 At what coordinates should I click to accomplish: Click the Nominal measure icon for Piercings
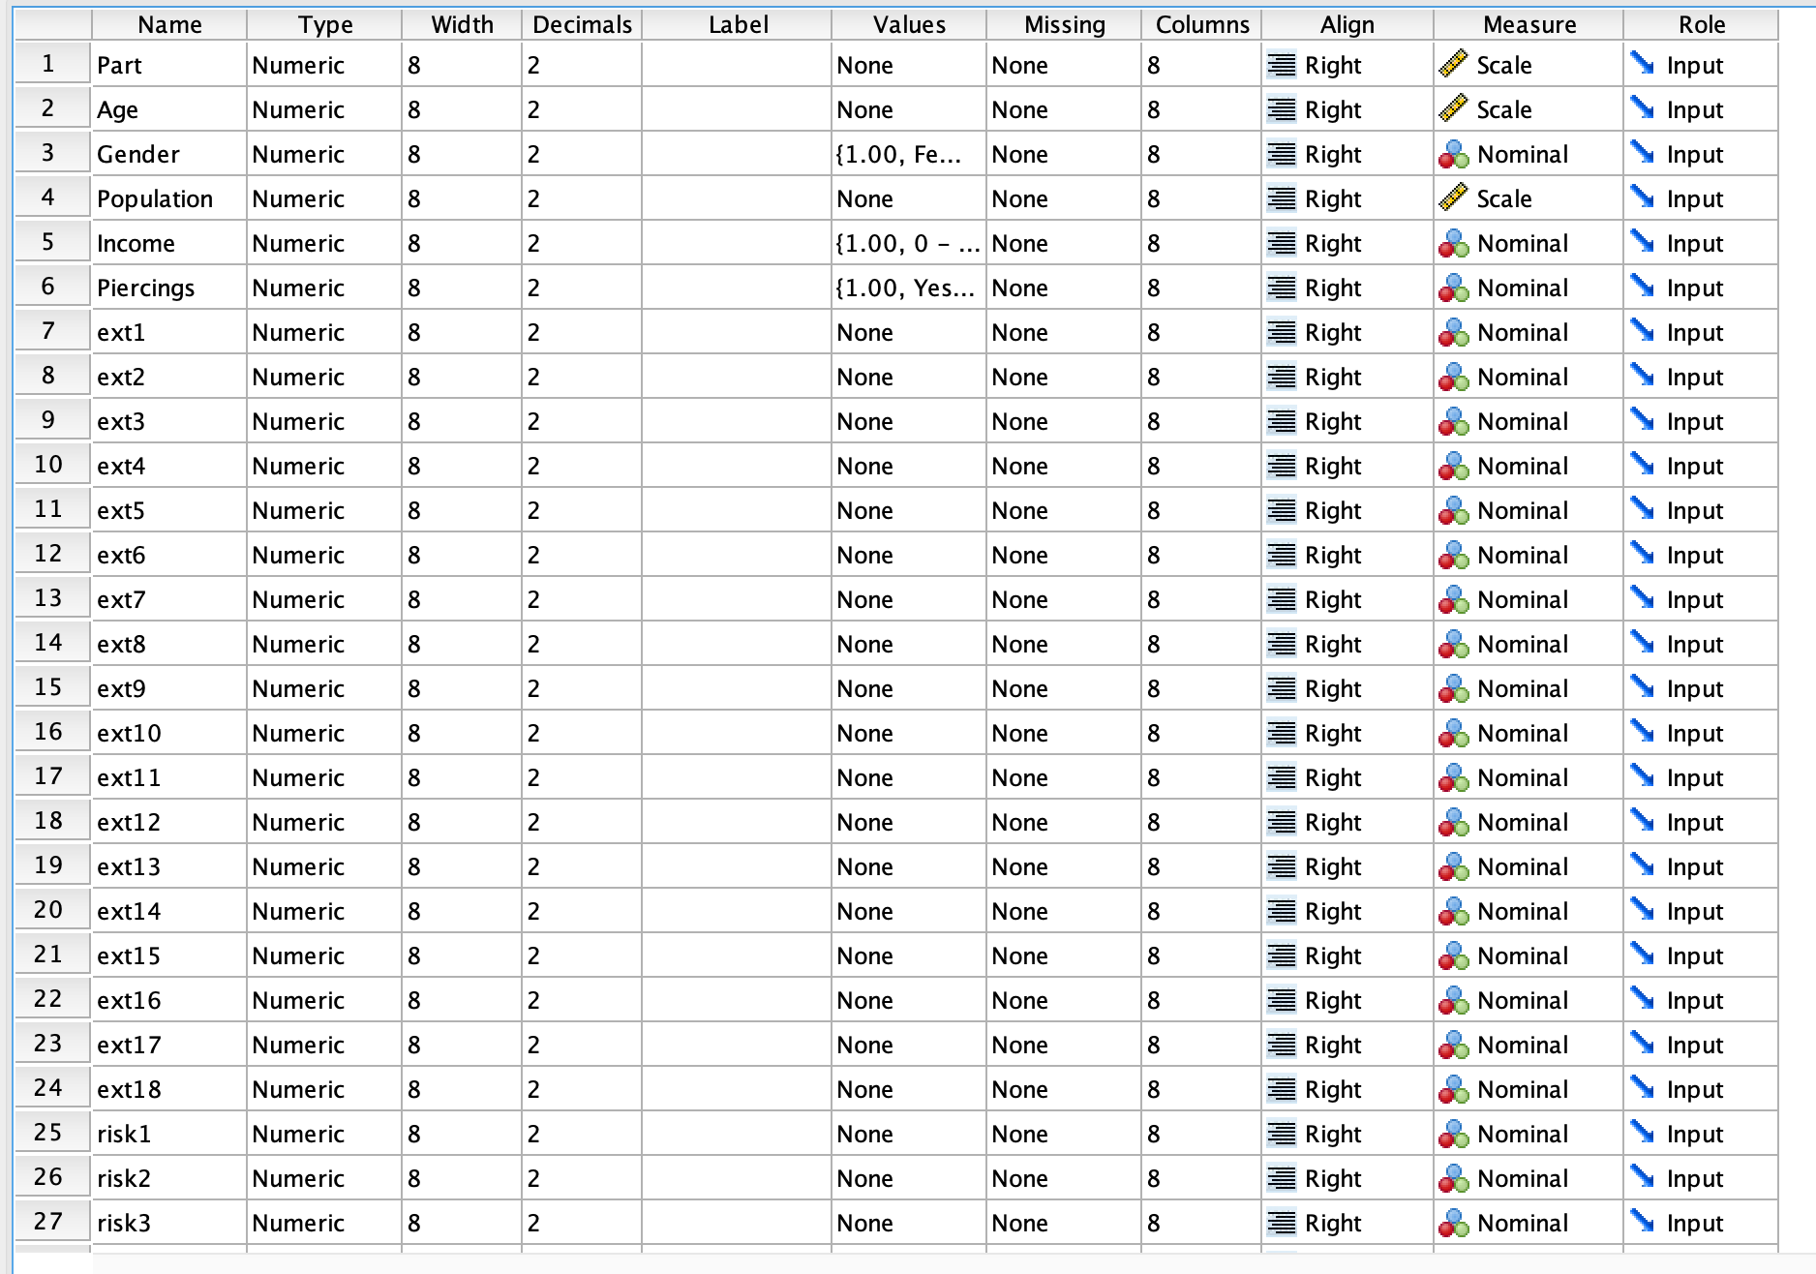coord(1455,287)
